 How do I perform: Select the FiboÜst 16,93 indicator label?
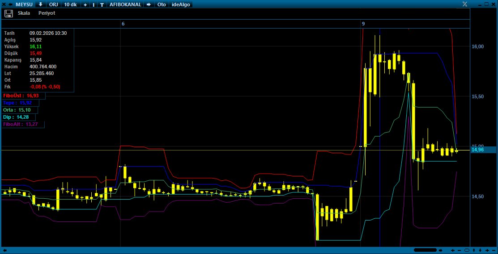point(23,96)
